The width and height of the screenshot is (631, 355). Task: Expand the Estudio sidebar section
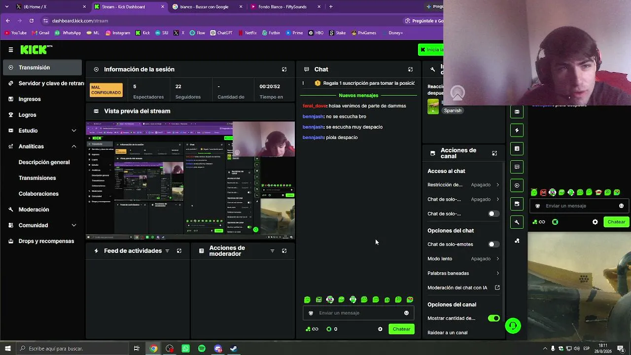coord(74,131)
